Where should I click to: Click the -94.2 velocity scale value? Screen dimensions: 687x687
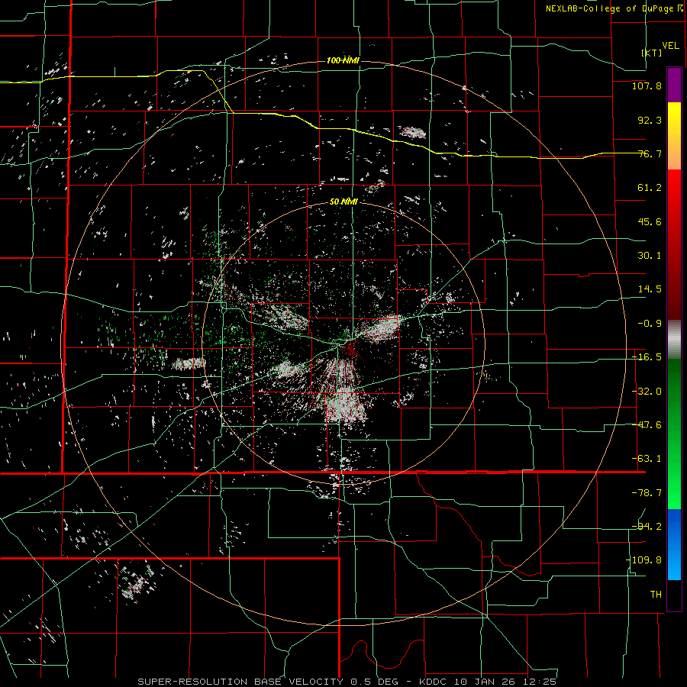click(x=647, y=526)
